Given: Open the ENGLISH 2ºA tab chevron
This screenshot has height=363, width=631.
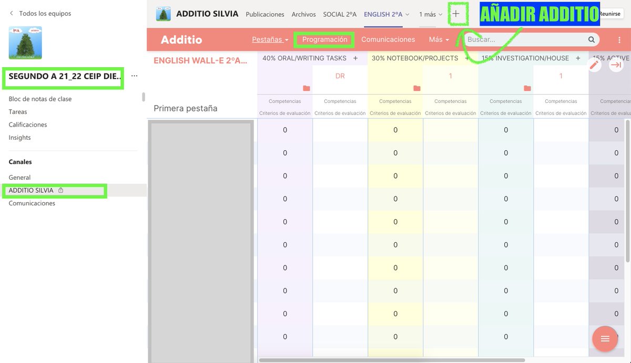Looking at the screenshot, I should [408, 15].
